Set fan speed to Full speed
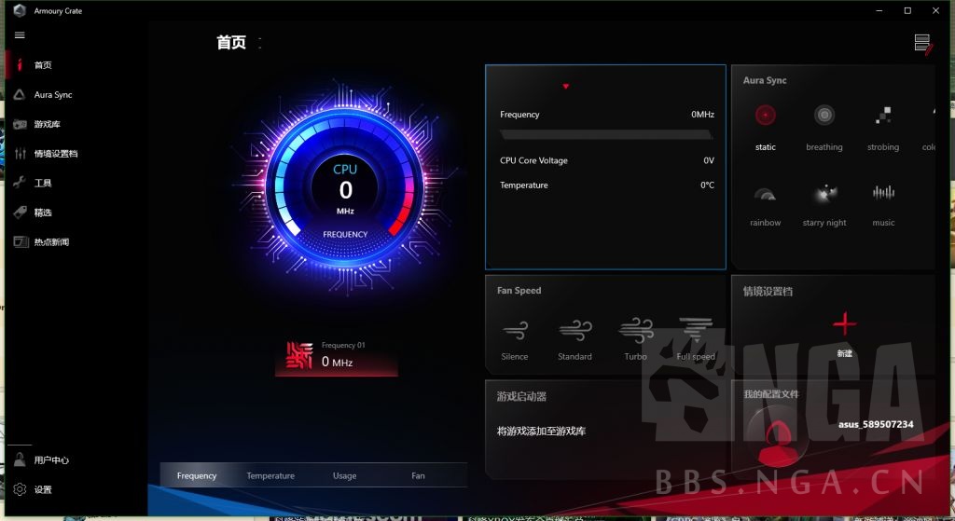 tap(696, 339)
